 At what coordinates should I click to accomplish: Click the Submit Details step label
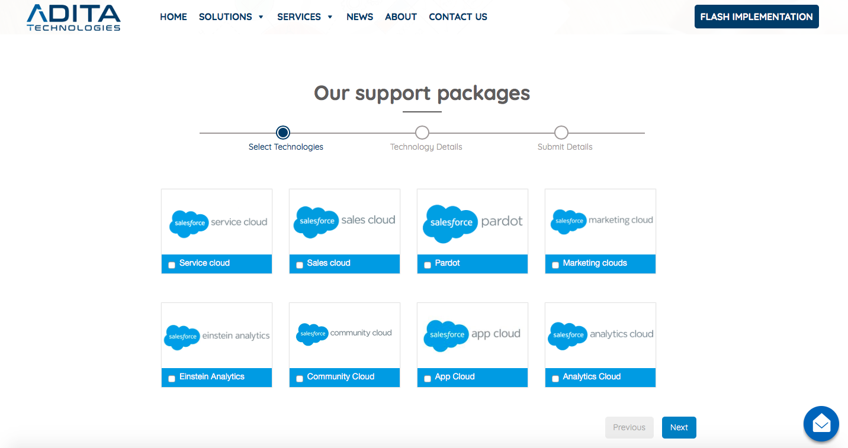coord(565,147)
